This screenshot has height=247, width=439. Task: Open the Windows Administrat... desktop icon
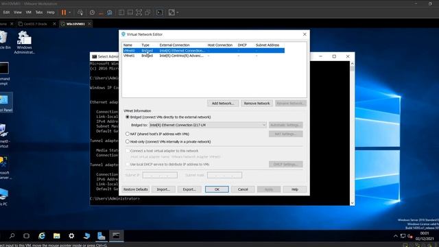click(25, 43)
